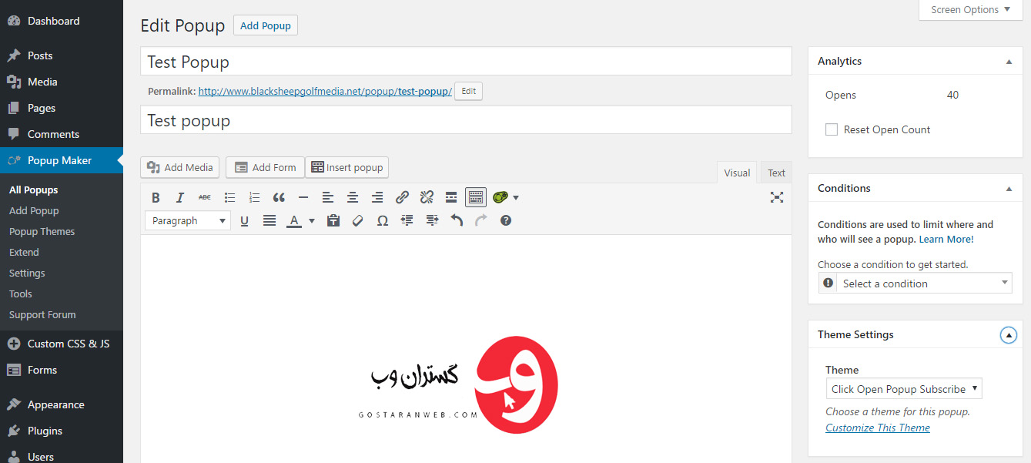Viewport: 1031px width, 463px height.
Task: Open the Select a condition dropdown
Action: pyautogui.click(x=916, y=284)
